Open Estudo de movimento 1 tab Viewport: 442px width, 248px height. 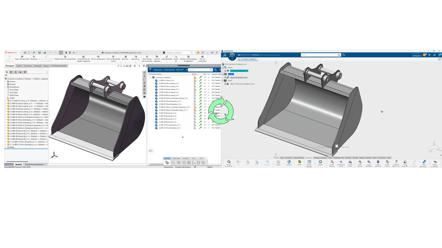pos(34,165)
